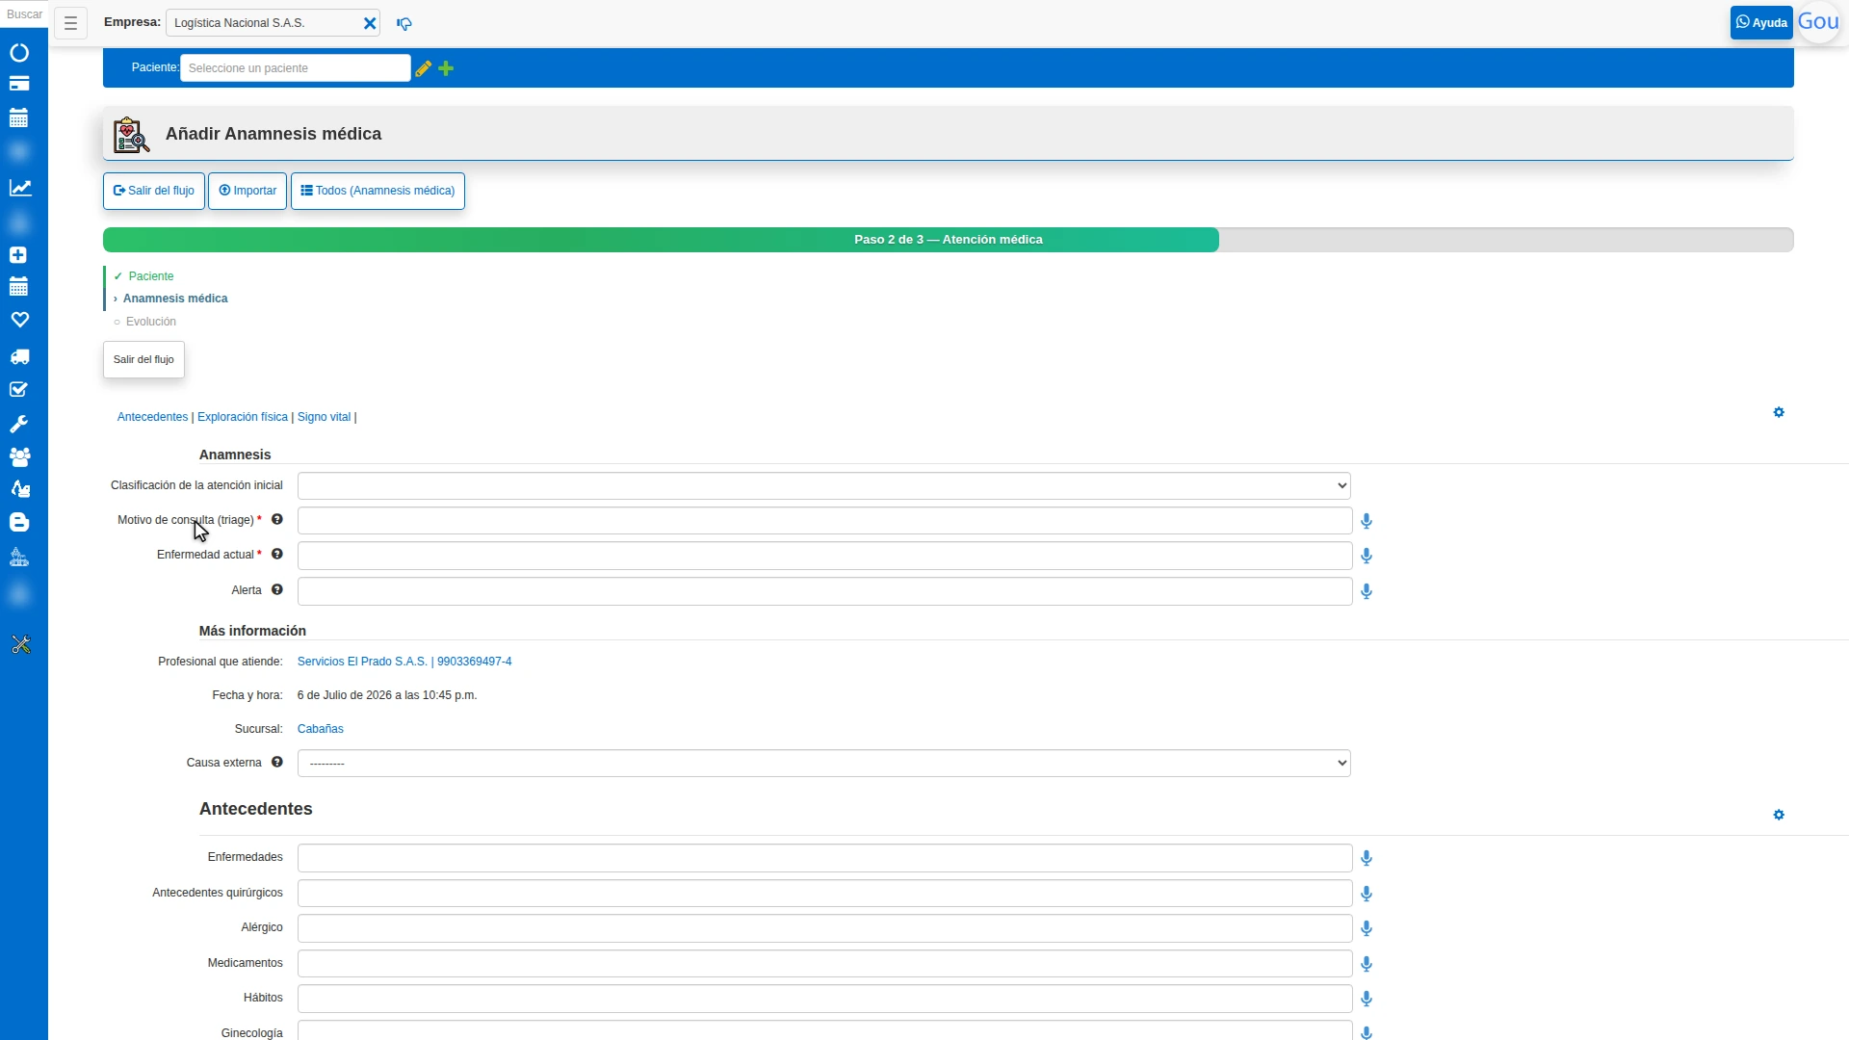Viewport: 1849px width, 1040px height.
Task: Clear the Logística Nacional S.A.S. company selection
Action: click(370, 23)
